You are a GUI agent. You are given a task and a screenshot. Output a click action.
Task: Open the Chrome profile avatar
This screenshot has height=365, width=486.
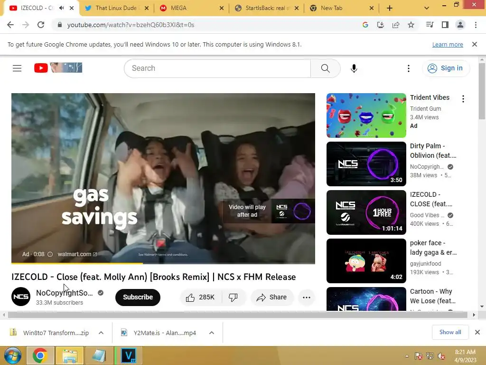pyautogui.click(x=460, y=25)
